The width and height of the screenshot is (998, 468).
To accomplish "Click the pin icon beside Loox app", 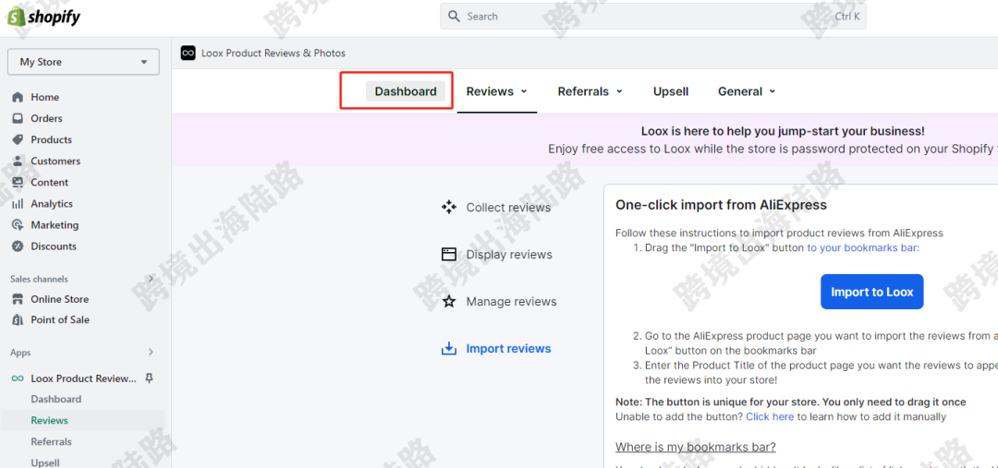I will tap(149, 378).
